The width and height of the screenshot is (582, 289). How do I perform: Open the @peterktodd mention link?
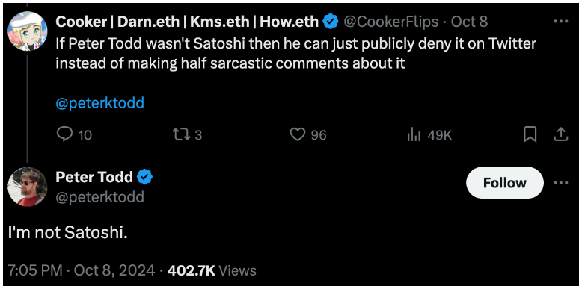(x=99, y=103)
